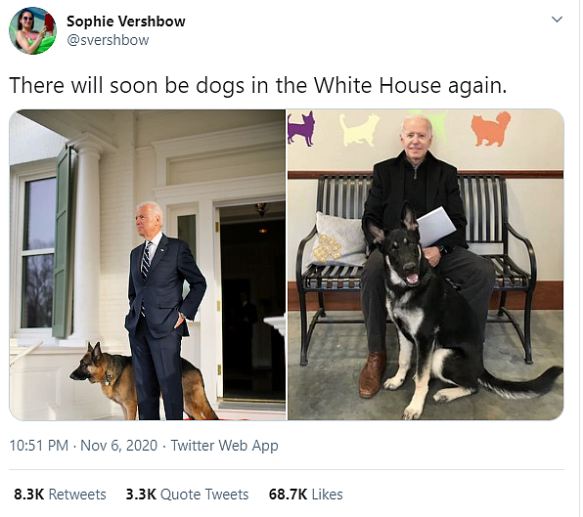Screen dimensions: 583x517
Task: Click the orange cat silhouette in photo
Action: (491, 129)
